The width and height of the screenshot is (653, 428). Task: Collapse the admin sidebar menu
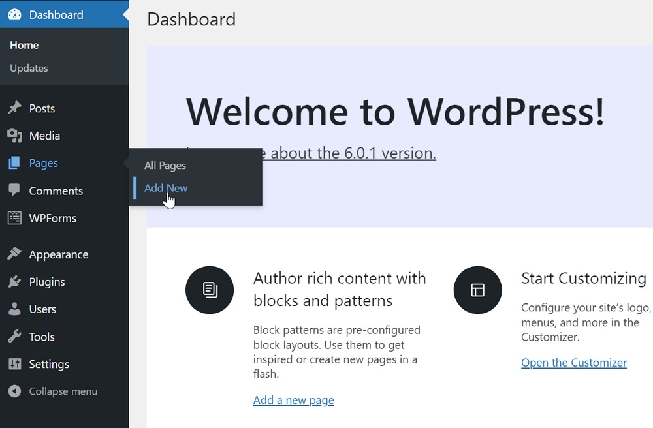click(53, 391)
